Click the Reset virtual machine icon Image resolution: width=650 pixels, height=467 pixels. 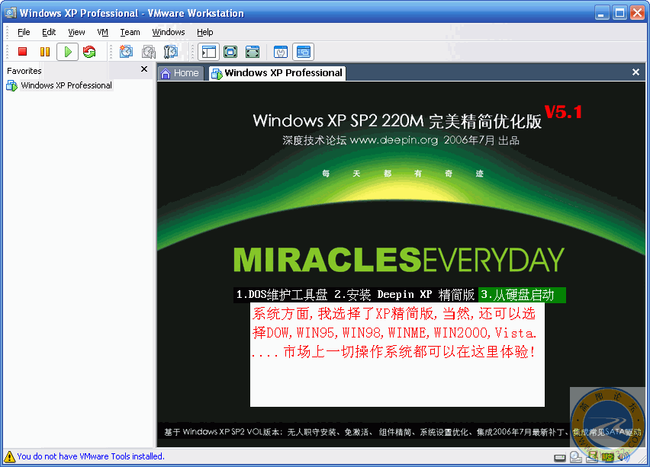point(89,52)
